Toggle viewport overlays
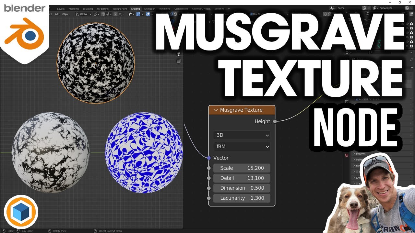This screenshot has width=415, height=233. click(x=148, y=14)
